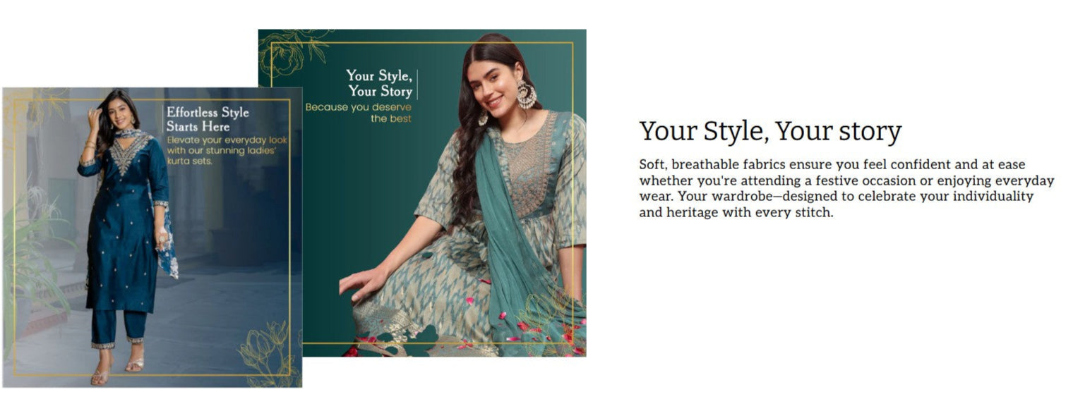Screen dimensions: 1066x418
Task: Click the blue trousers with embroidered hem
Action: point(117,328)
